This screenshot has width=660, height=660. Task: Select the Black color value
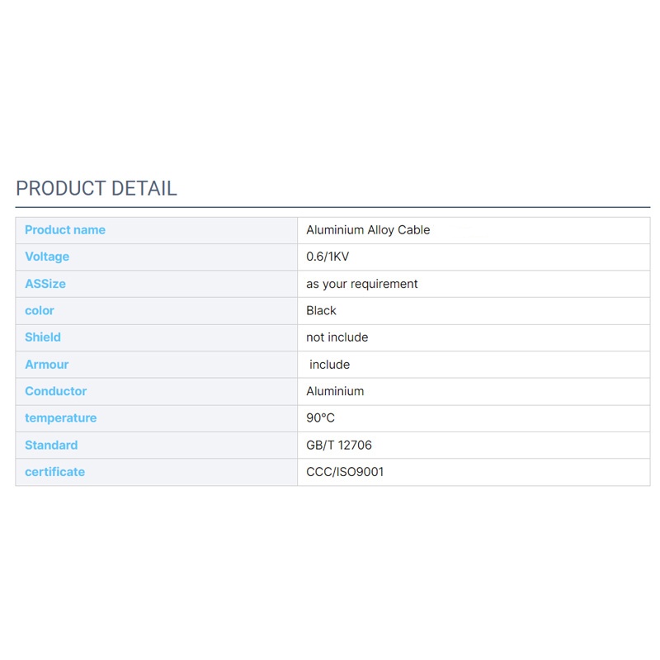pyautogui.click(x=321, y=310)
